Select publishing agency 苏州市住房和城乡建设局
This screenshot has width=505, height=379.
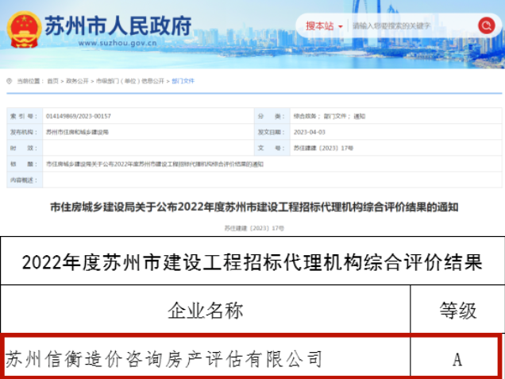pos(77,132)
